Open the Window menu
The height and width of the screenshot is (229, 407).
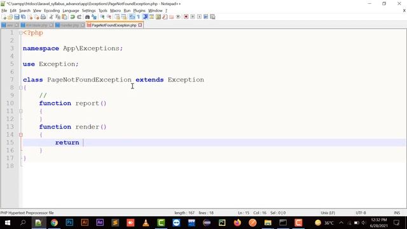(155, 11)
